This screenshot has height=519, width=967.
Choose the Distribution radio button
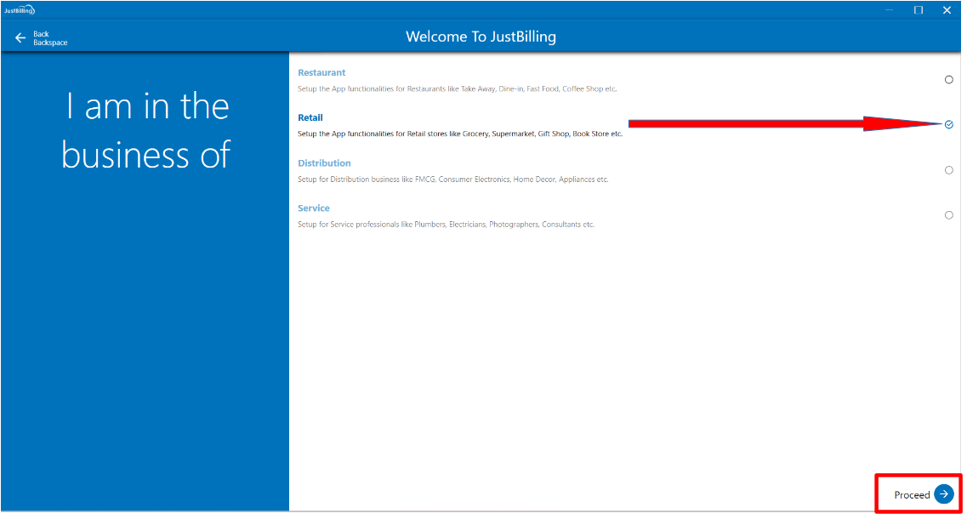pyautogui.click(x=949, y=170)
